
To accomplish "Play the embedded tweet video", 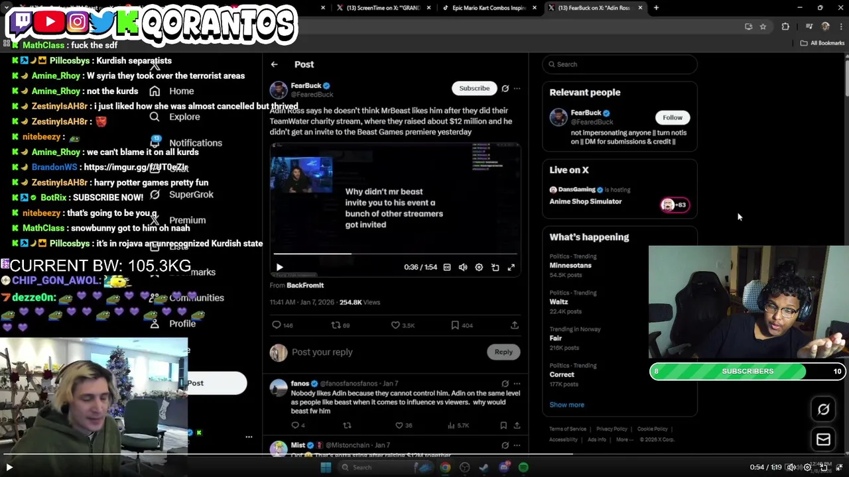I will pos(279,267).
